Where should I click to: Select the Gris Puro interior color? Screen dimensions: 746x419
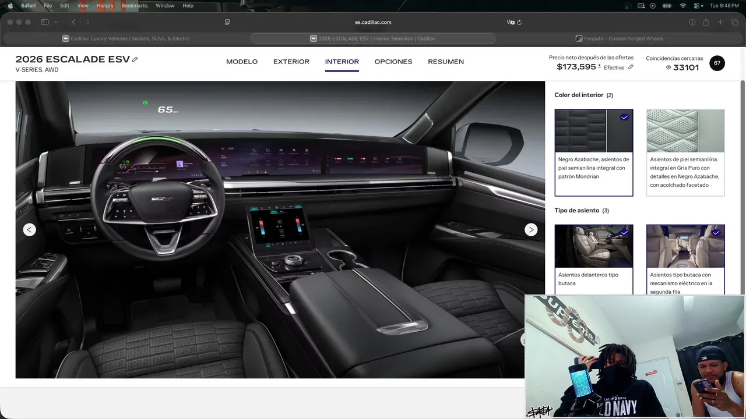(685, 152)
